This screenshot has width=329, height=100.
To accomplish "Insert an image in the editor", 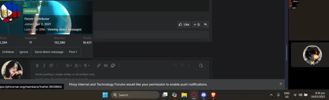I will (106, 66).
